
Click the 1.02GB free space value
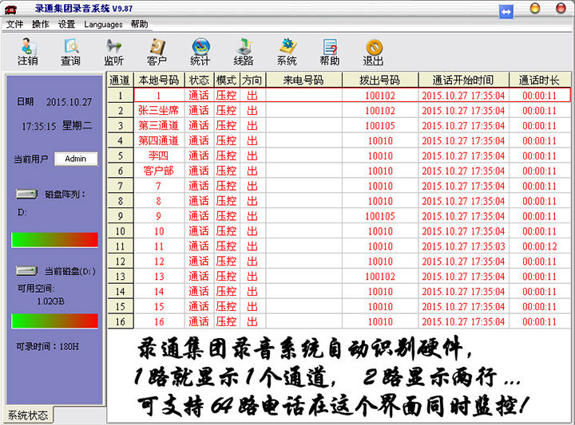(x=50, y=301)
